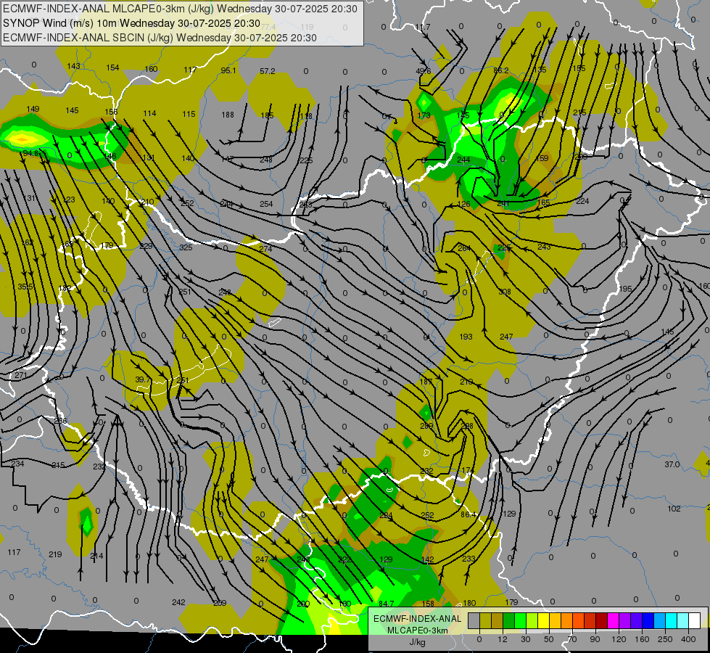Click the map value 57.2
Screen dimensions: 710x653
[267, 71]
